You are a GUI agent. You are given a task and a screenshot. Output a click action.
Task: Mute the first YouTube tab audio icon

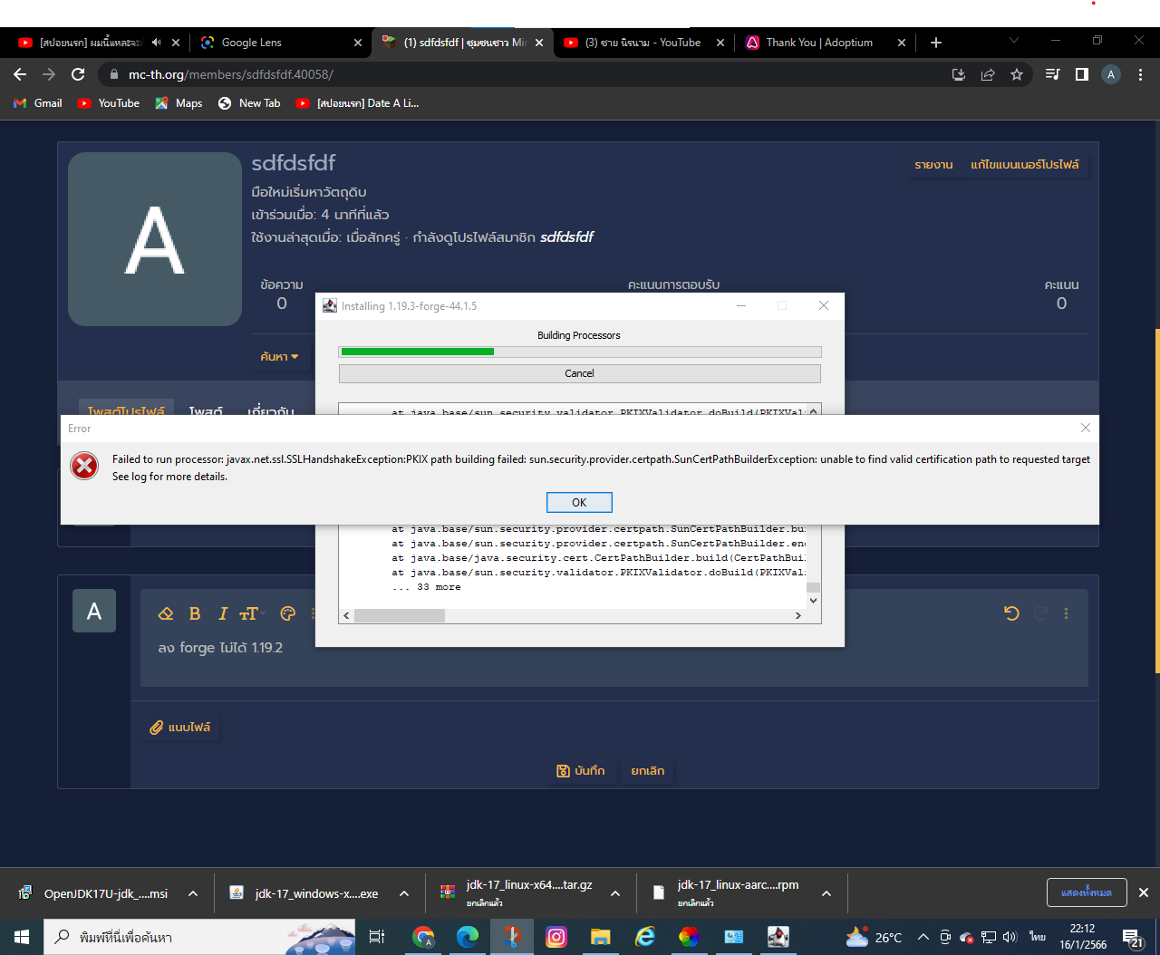coord(157,43)
